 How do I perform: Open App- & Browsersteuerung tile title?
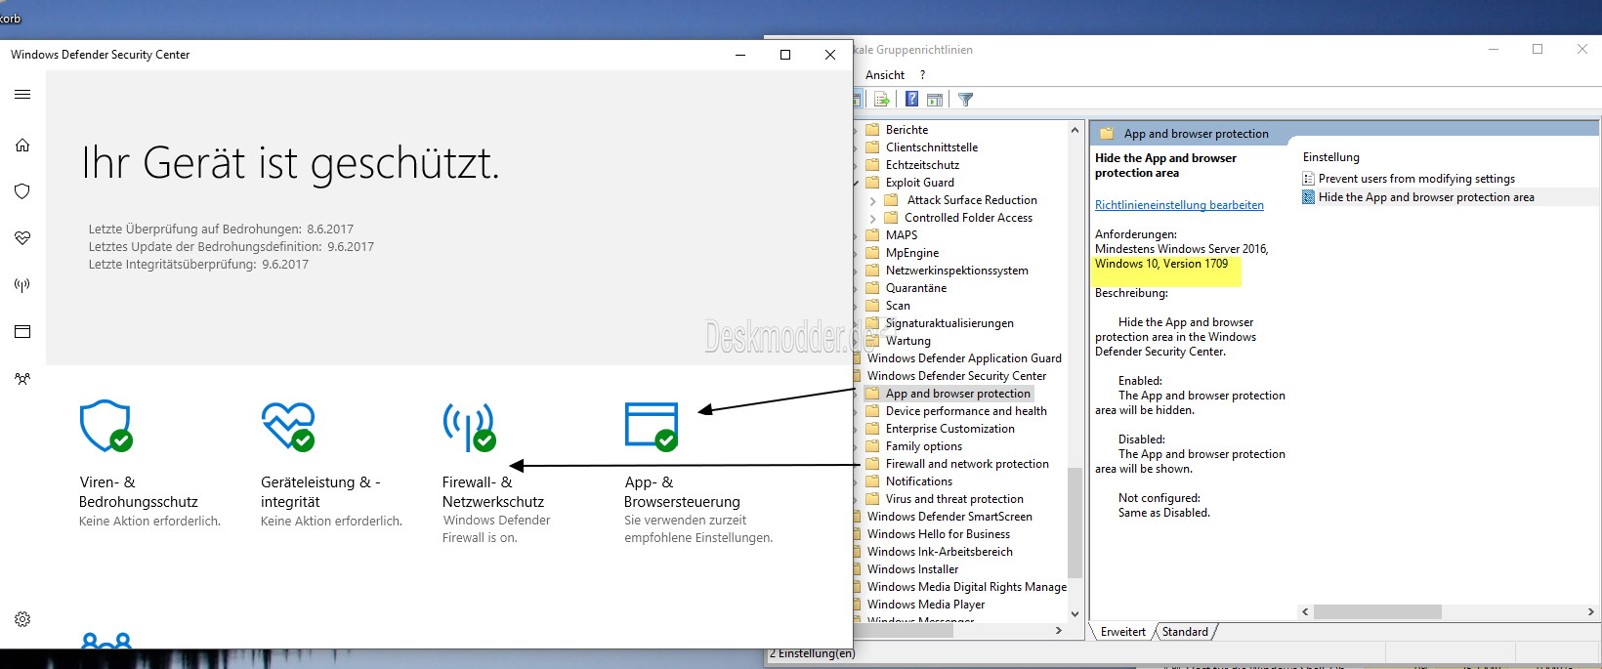click(682, 492)
